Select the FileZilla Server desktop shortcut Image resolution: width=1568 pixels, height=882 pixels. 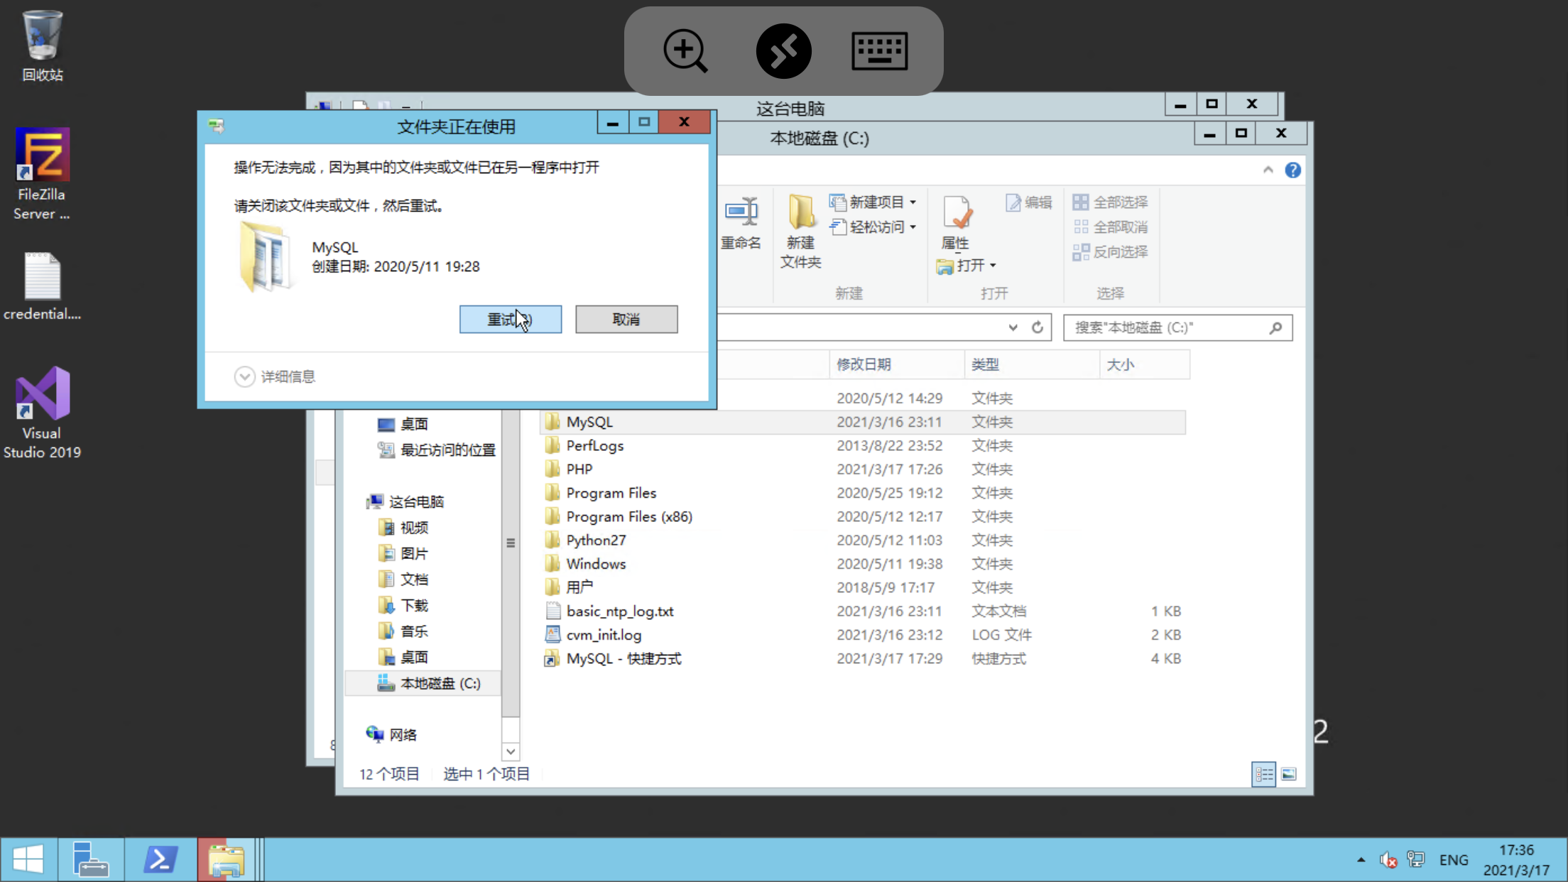[42, 174]
